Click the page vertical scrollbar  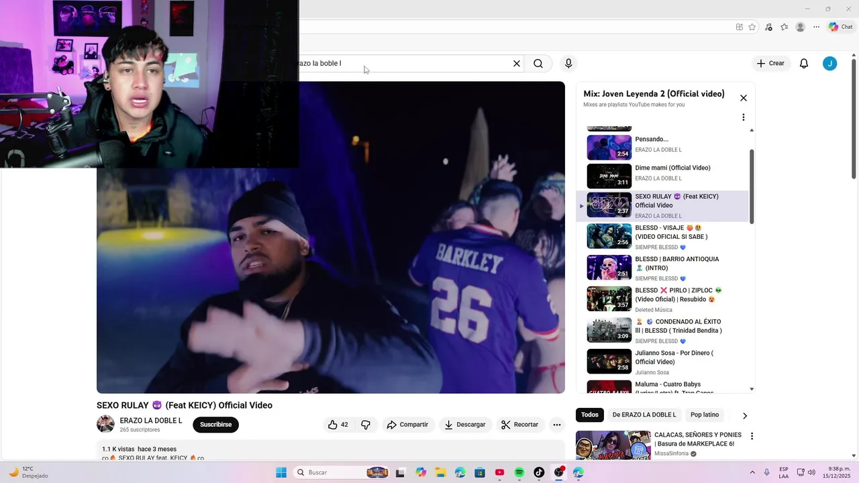click(854, 117)
